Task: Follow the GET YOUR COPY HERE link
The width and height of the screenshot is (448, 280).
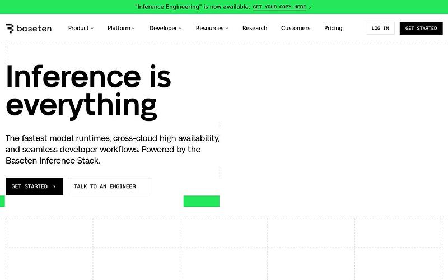Action: tap(279, 7)
